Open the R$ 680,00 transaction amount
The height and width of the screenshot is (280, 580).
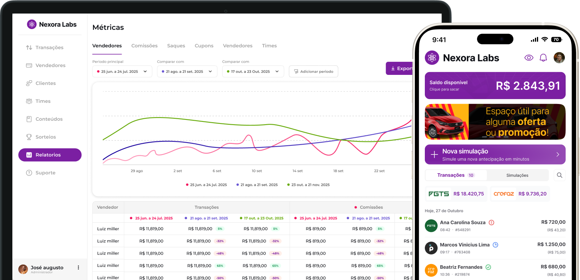[553, 267]
